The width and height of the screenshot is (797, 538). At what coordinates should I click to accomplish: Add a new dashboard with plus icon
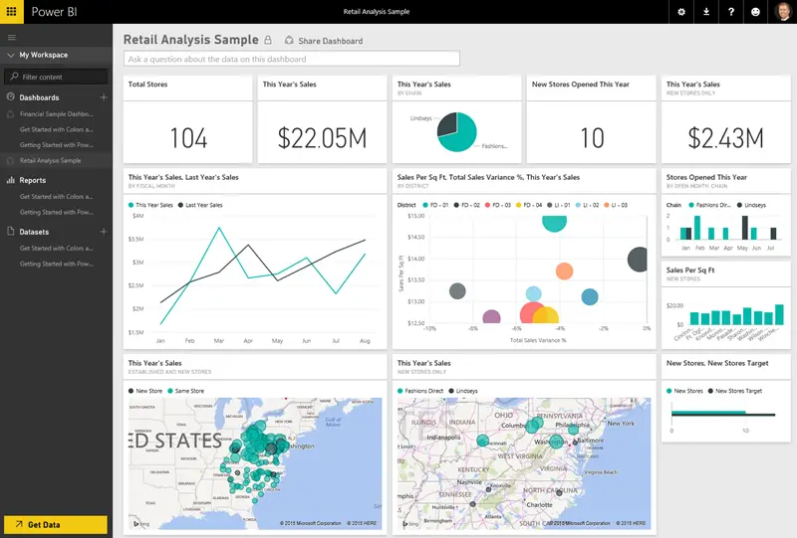click(x=104, y=96)
